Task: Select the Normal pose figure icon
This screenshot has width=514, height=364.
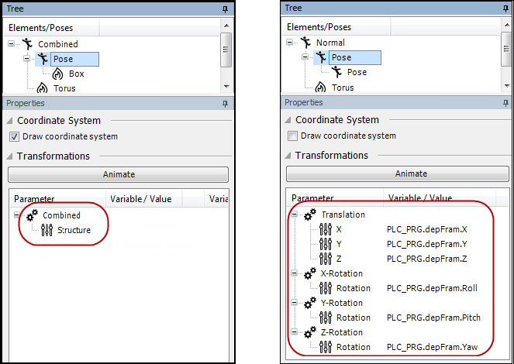Action: tap(306, 43)
